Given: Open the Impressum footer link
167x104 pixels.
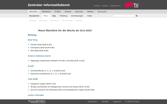Looking at the screenshot, I should click(x=92, y=102).
